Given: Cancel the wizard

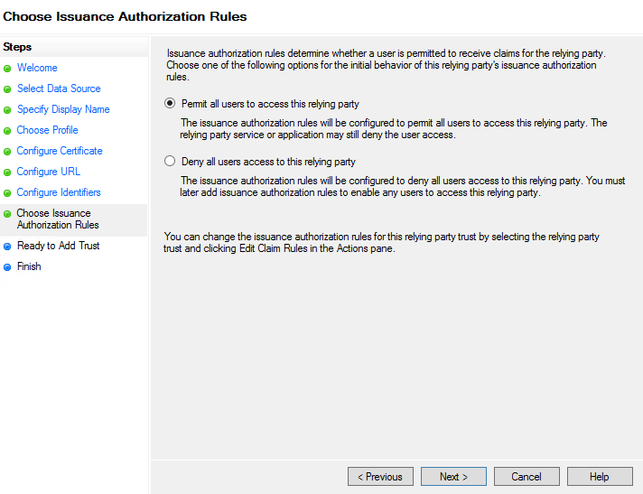Looking at the screenshot, I should tap(527, 476).
